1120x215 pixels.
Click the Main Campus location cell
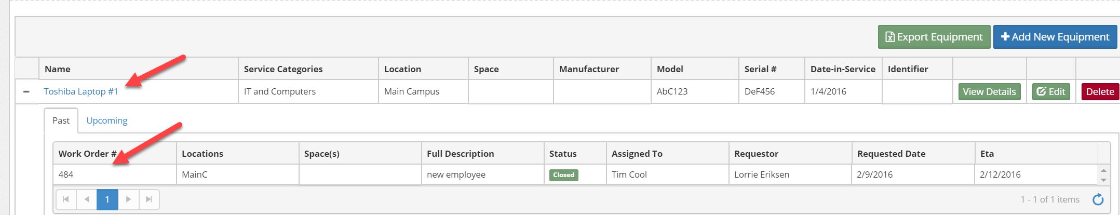point(423,91)
